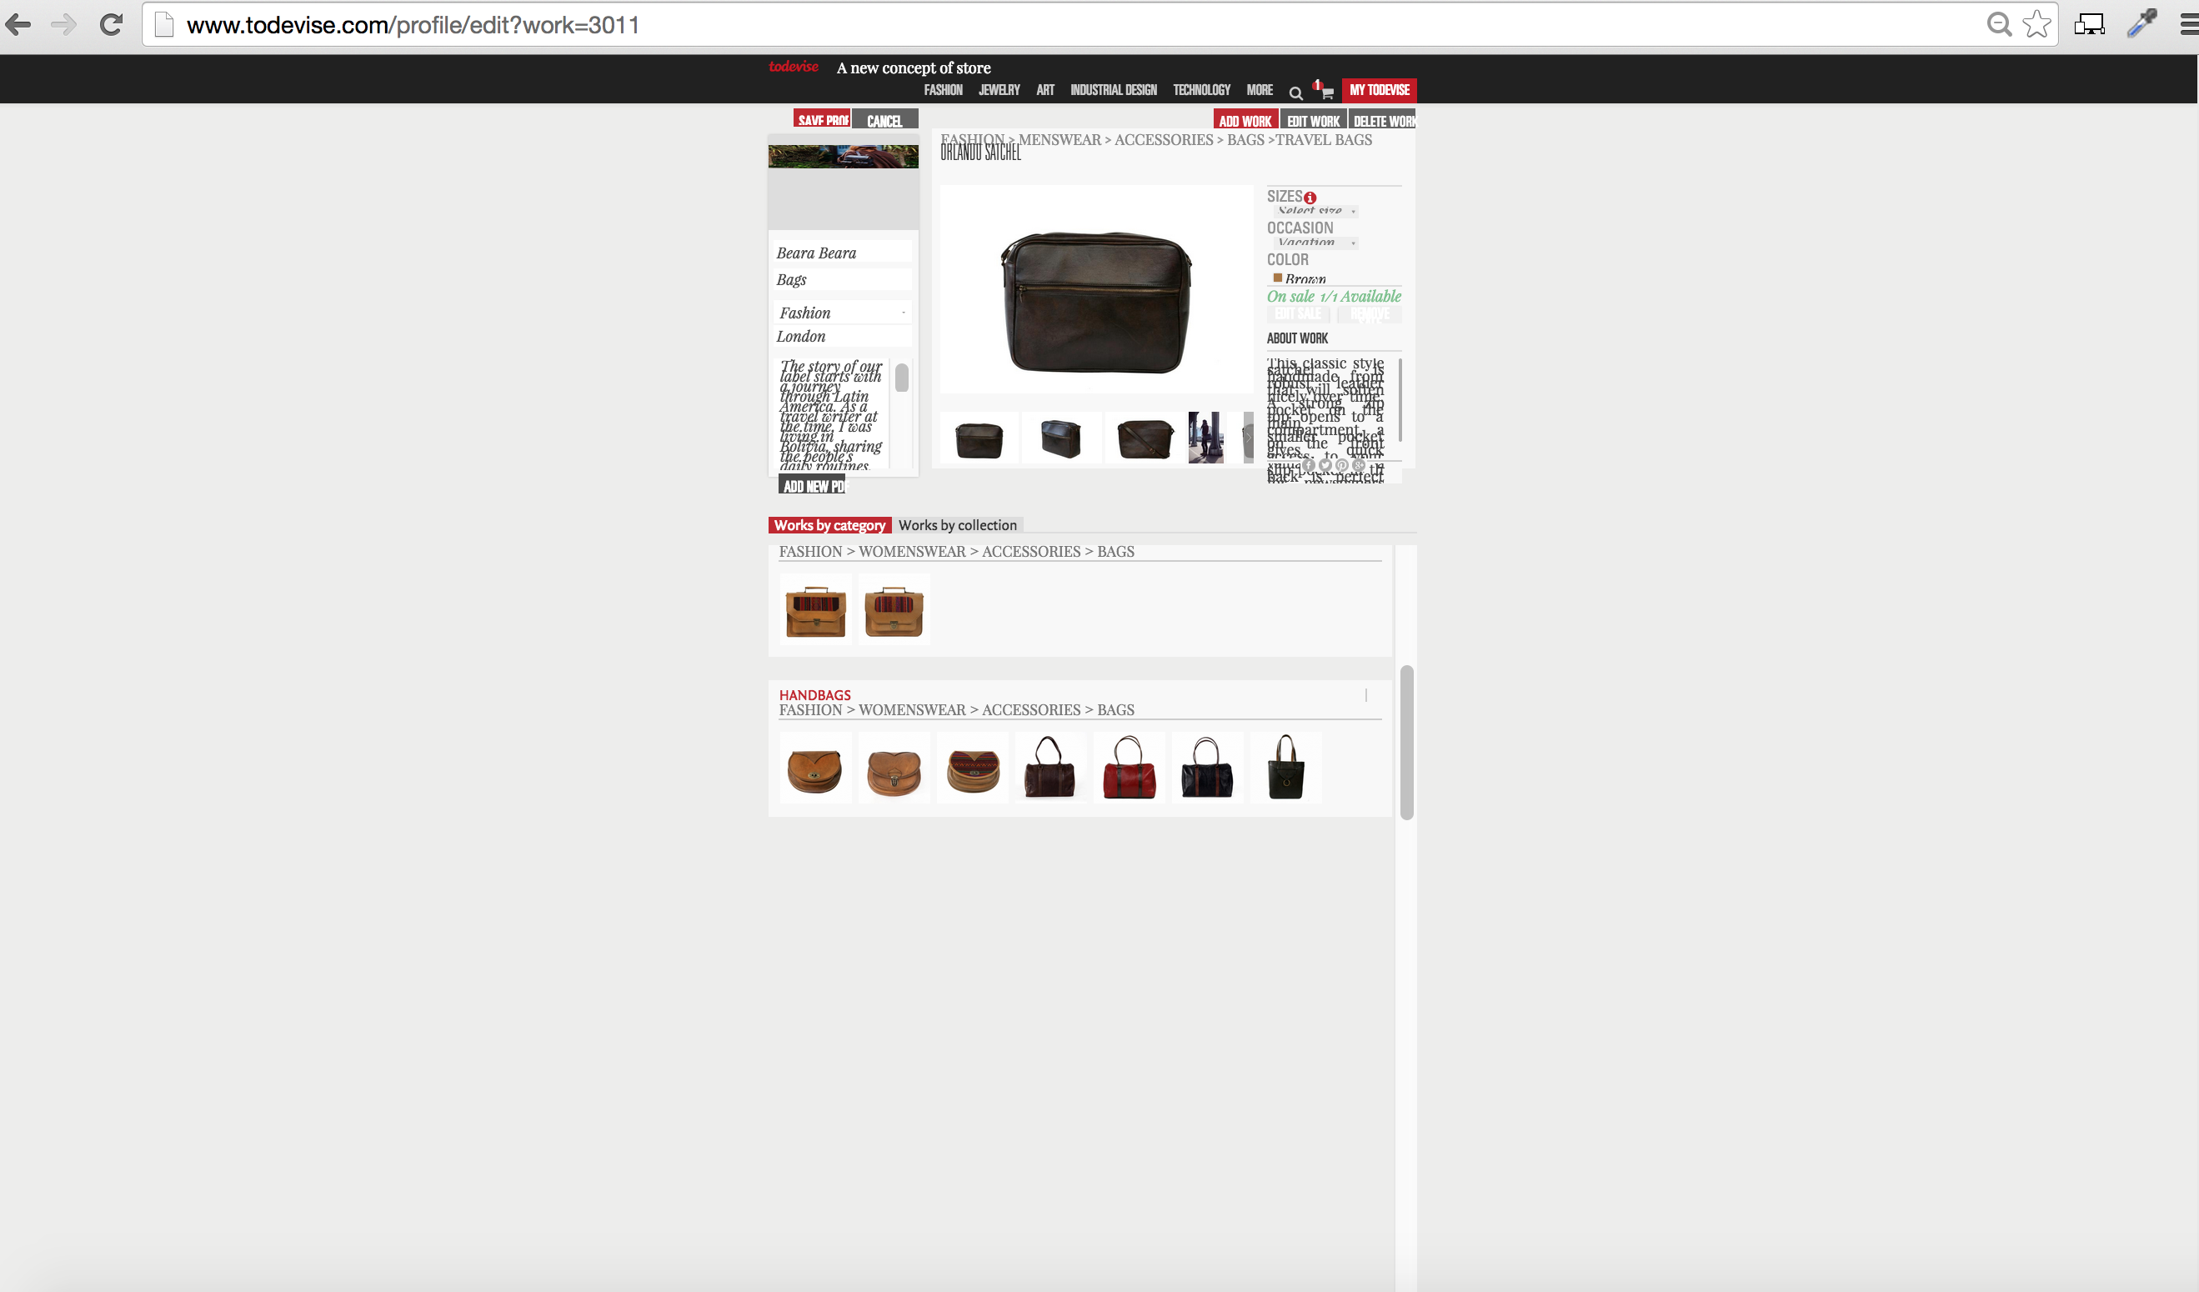Click the London location field
The width and height of the screenshot is (2199, 1292).
click(x=842, y=336)
